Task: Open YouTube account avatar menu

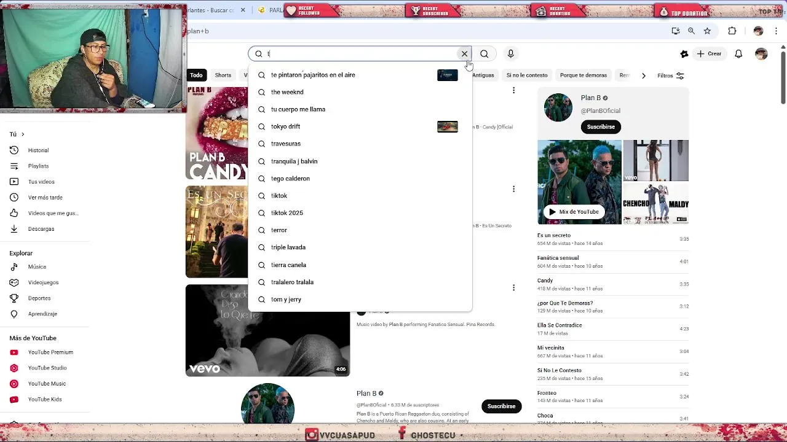Action: (761, 54)
